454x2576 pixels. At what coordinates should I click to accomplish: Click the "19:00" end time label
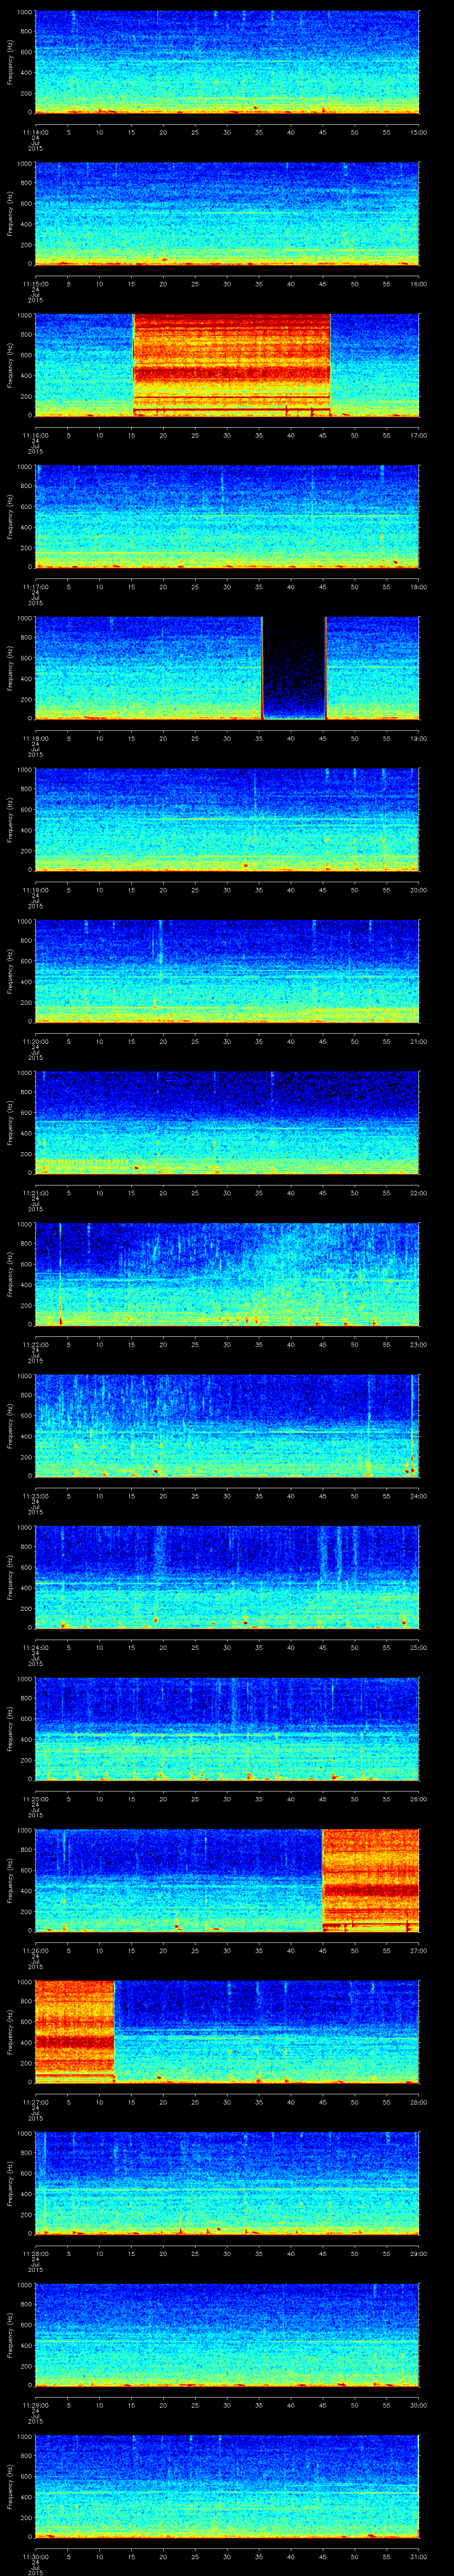coord(419,738)
